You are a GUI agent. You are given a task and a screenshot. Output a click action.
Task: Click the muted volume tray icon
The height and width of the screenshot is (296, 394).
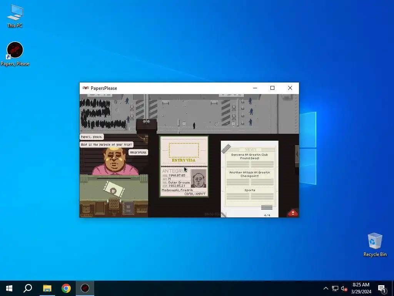[344, 288]
